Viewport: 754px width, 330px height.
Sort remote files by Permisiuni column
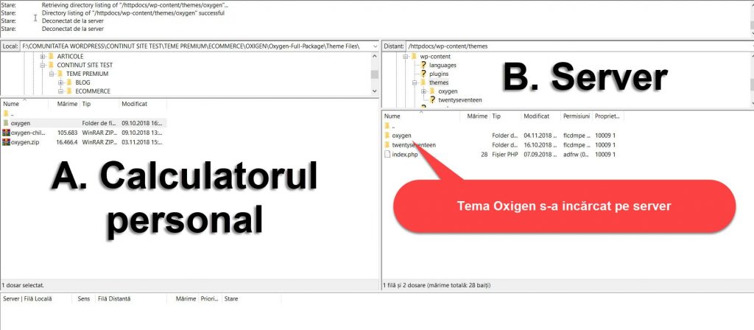point(576,116)
